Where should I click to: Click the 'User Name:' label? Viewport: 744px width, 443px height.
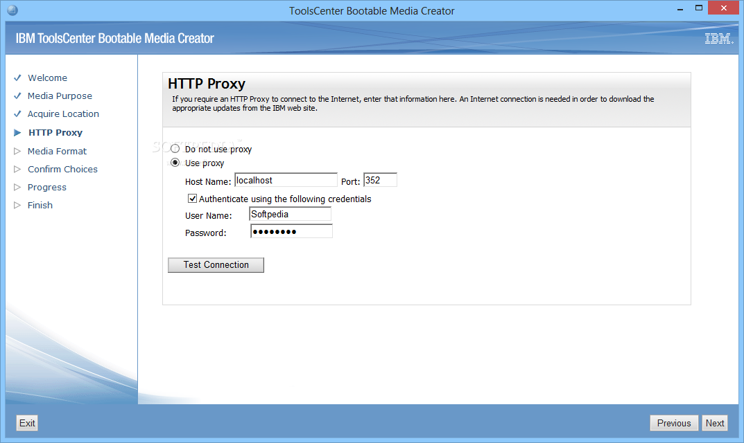coord(208,215)
